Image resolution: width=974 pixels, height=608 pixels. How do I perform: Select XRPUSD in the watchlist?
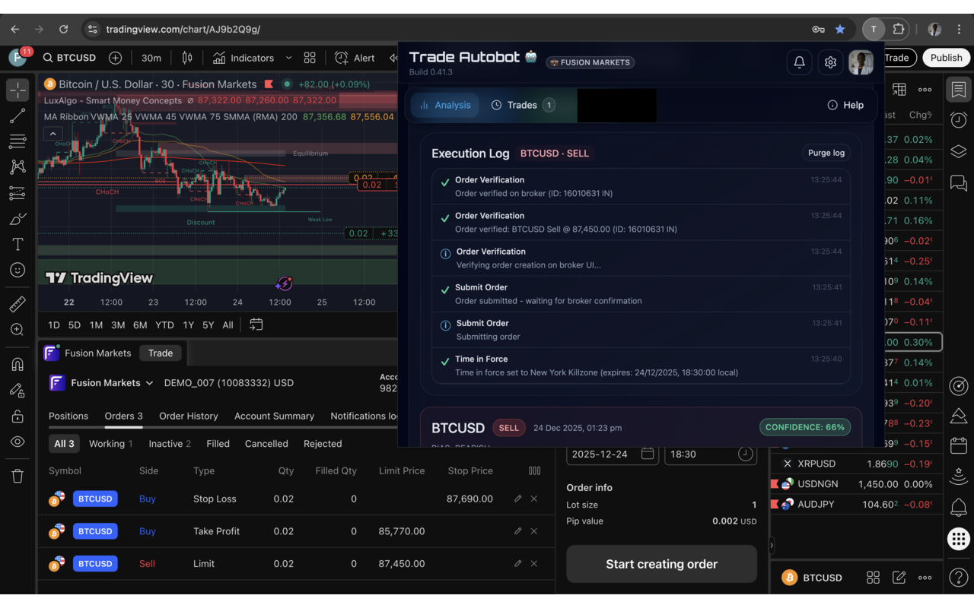(x=856, y=464)
